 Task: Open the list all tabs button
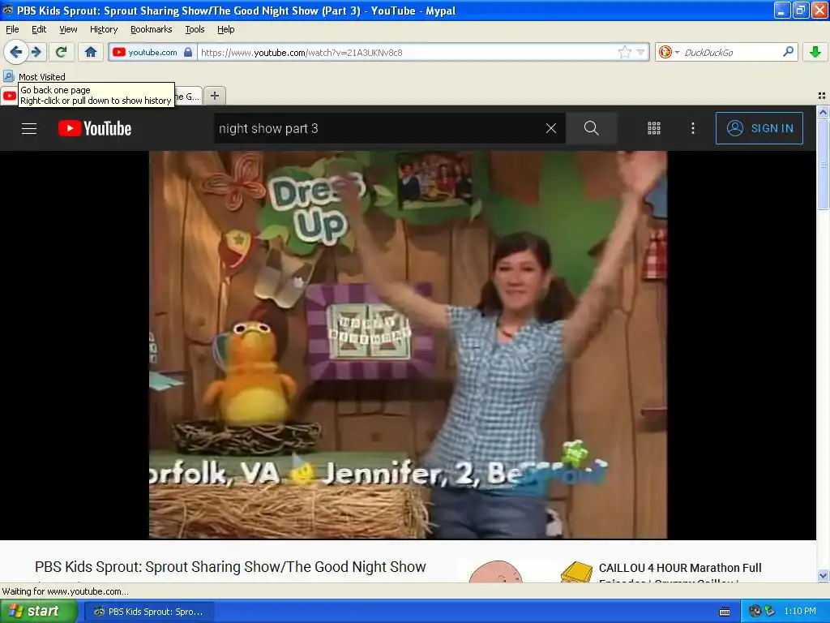(822, 96)
